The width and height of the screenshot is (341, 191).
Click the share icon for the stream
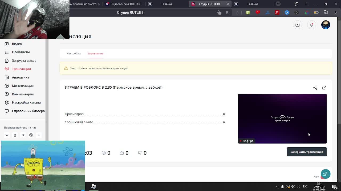pyautogui.click(x=315, y=88)
